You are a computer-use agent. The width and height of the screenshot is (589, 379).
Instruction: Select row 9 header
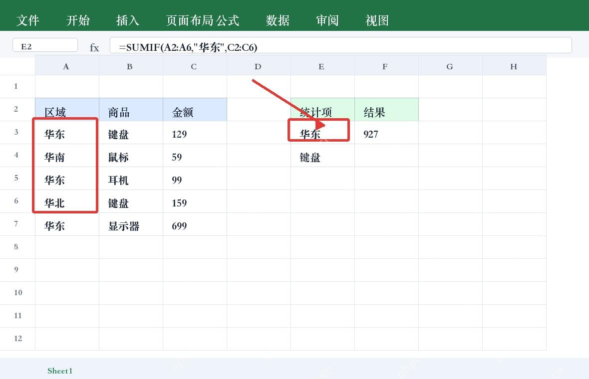point(17,270)
